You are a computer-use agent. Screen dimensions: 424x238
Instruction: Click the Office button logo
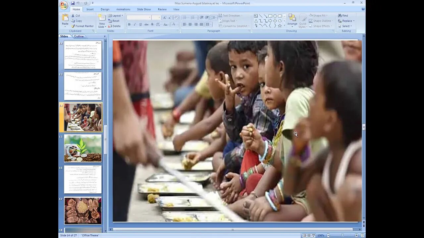(64, 5)
